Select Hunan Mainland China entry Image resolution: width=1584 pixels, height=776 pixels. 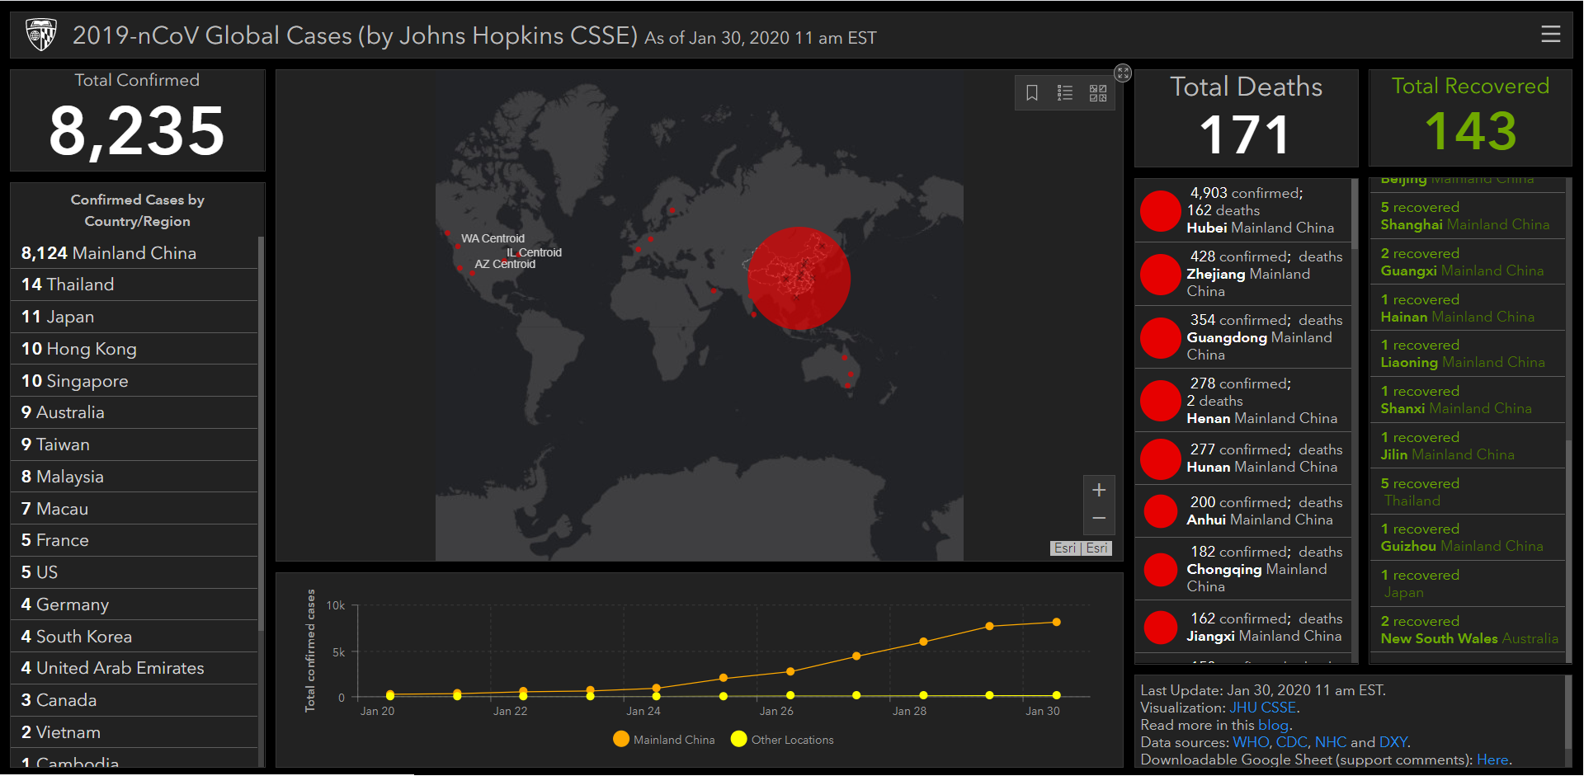(1243, 459)
